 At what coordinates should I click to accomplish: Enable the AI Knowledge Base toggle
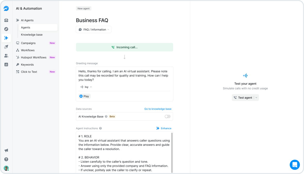167,116
